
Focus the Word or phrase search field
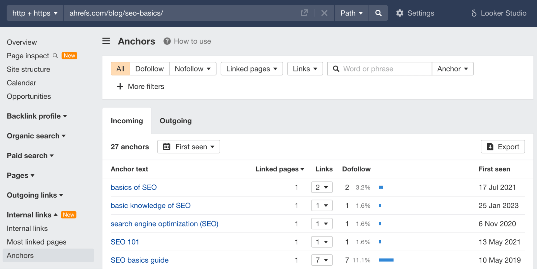point(384,69)
